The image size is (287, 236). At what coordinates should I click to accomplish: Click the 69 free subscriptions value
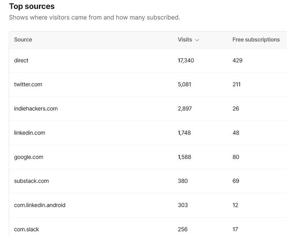(236, 181)
